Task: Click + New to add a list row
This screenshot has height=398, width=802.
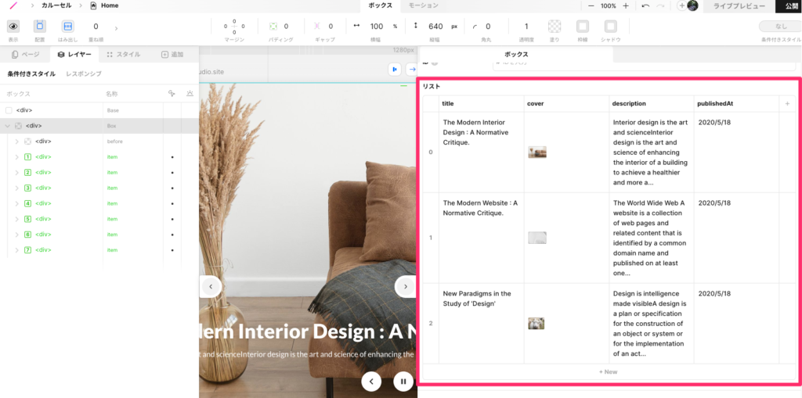Action: [608, 371]
